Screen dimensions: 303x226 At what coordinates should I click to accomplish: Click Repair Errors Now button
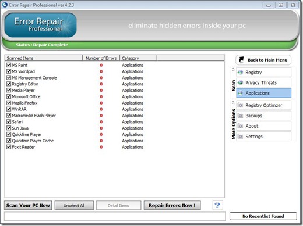[x=172, y=205]
